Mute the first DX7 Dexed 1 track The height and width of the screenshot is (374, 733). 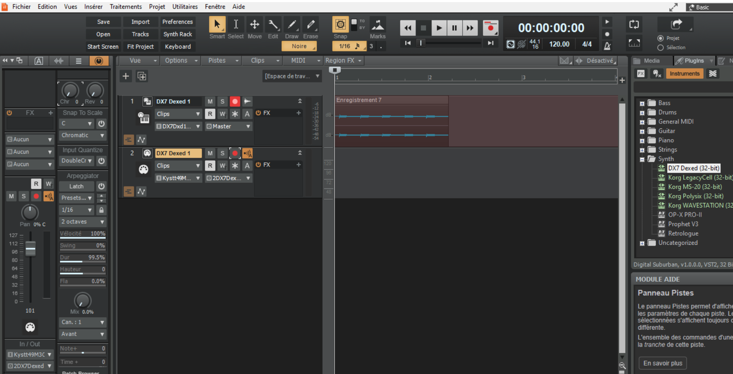[x=210, y=101]
